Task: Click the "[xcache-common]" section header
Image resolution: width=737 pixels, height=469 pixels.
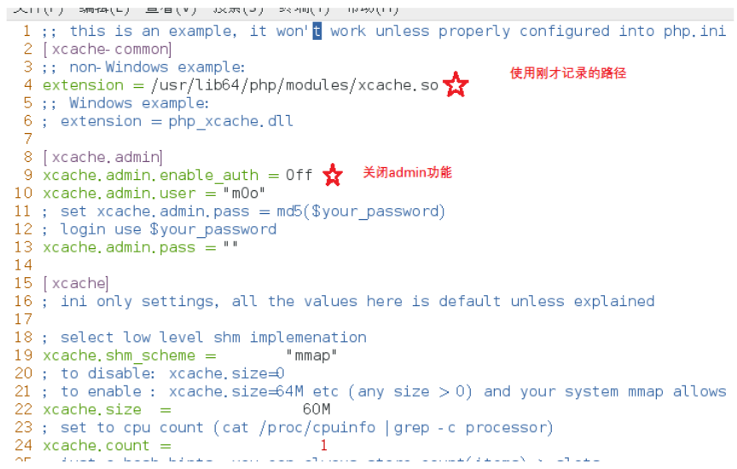Action: [x=107, y=49]
